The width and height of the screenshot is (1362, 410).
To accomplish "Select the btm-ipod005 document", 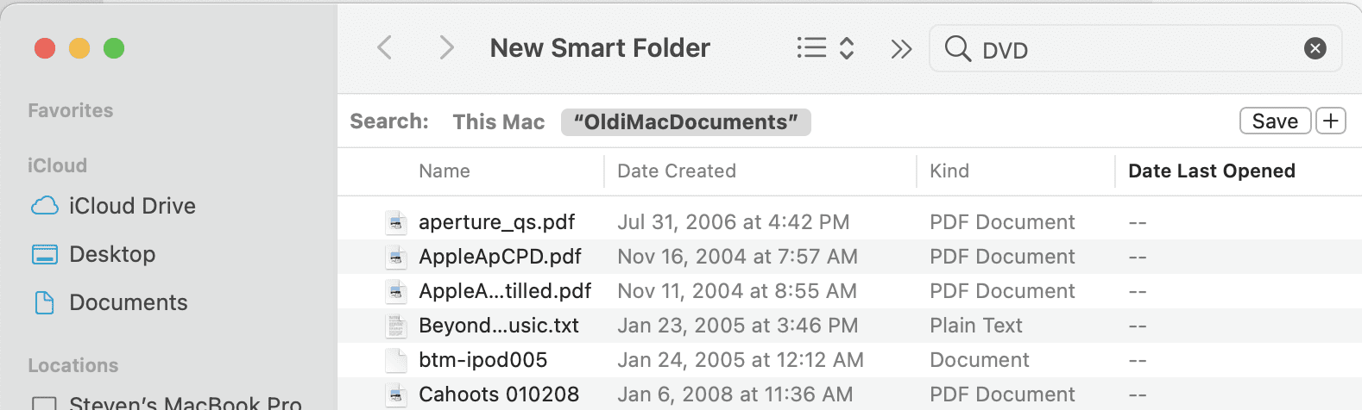I will click(x=482, y=360).
